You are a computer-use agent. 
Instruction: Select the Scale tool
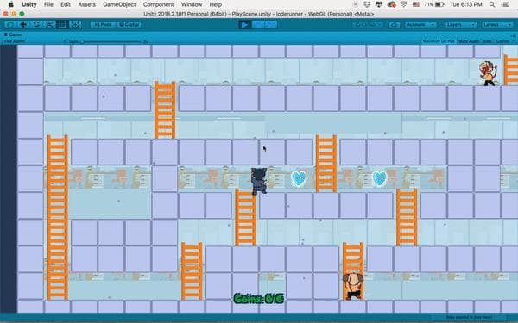click(x=49, y=24)
